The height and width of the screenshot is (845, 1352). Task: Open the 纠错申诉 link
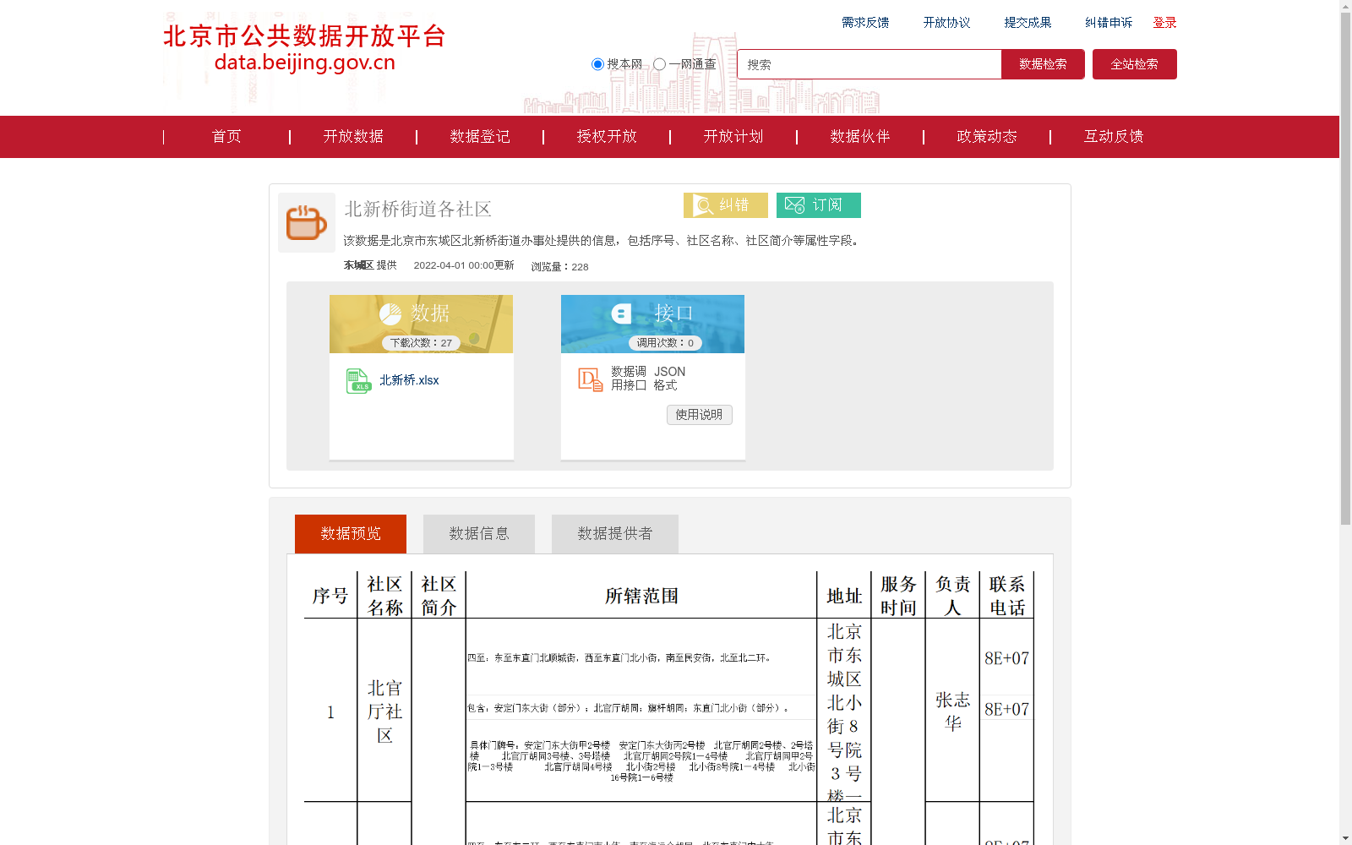click(1109, 23)
